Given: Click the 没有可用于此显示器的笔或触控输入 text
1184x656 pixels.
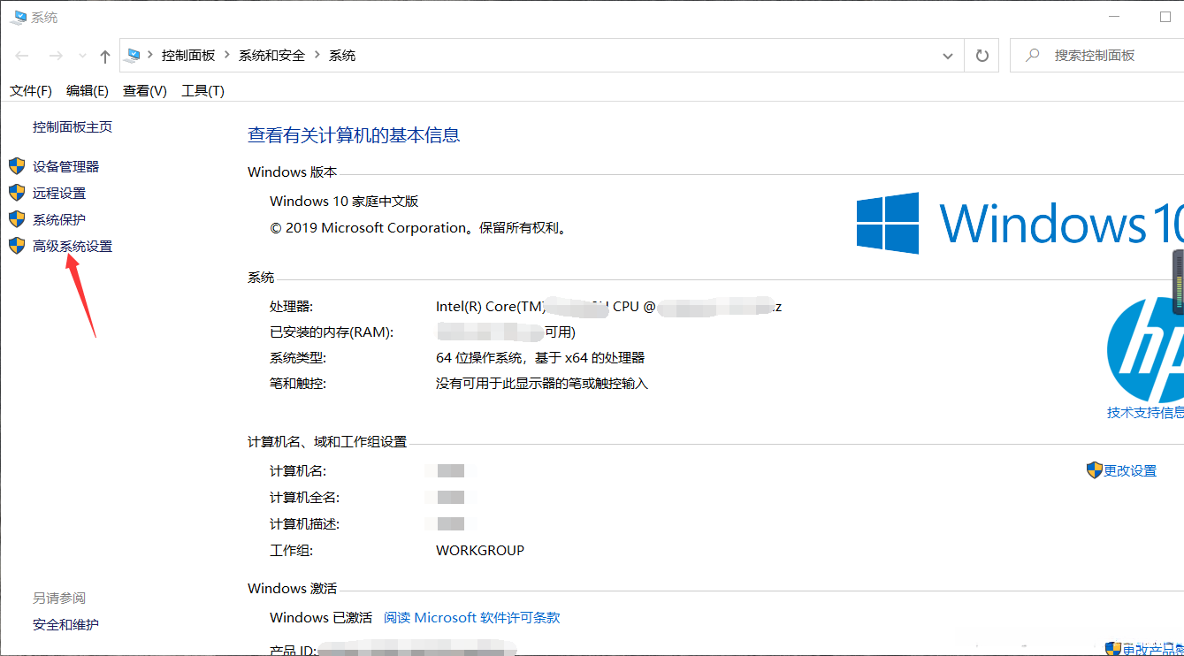Looking at the screenshot, I should [542, 384].
